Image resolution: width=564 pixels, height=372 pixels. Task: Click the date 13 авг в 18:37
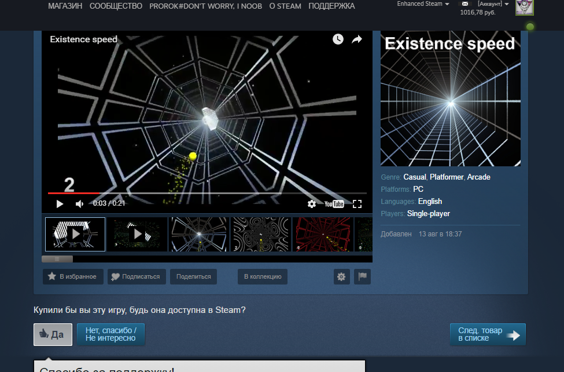[x=440, y=234]
